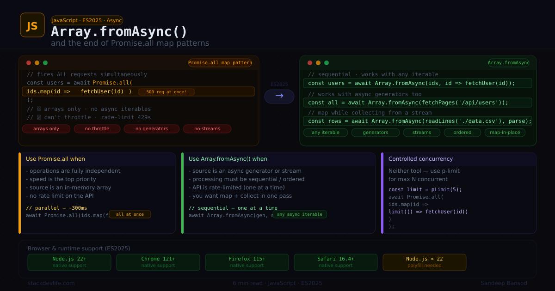Toggle the 'arrays only' limitation tag
This screenshot has width=555, height=291.
tap(46, 129)
